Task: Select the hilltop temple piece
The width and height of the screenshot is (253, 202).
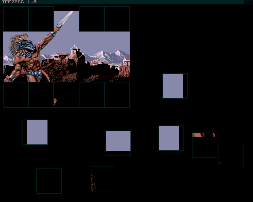Action: (x=66, y=44)
